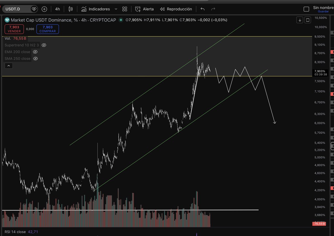Click the open value O7,905% in header
The width and height of the screenshot is (334, 236).
click(x=134, y=20)
